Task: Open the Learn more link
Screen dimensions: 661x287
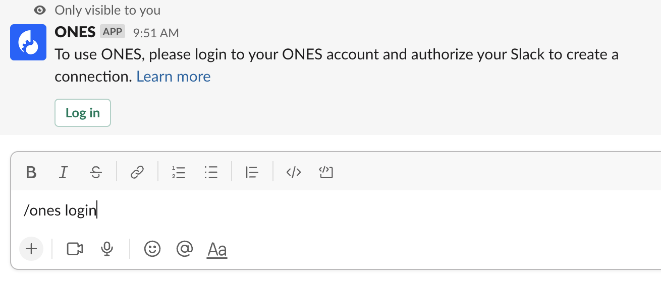Action: 174,77
